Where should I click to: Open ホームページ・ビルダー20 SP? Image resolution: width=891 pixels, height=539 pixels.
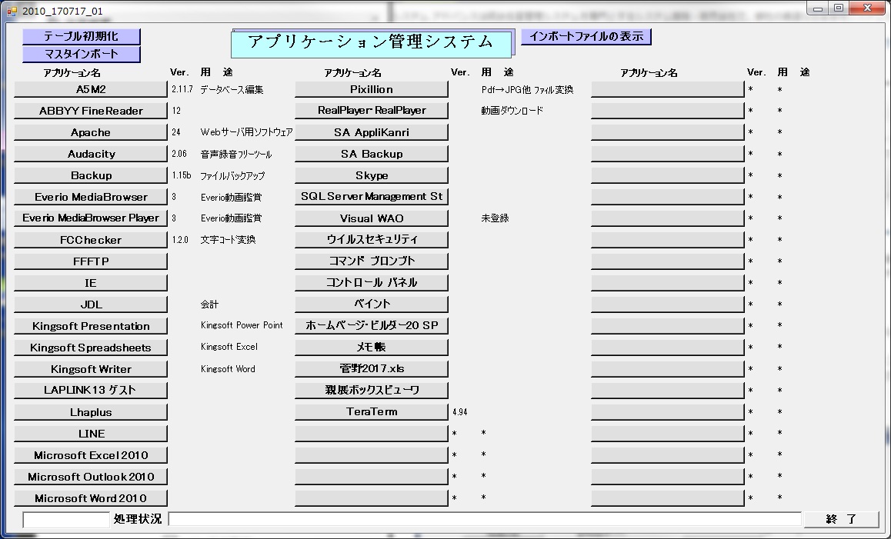[372, 325]
